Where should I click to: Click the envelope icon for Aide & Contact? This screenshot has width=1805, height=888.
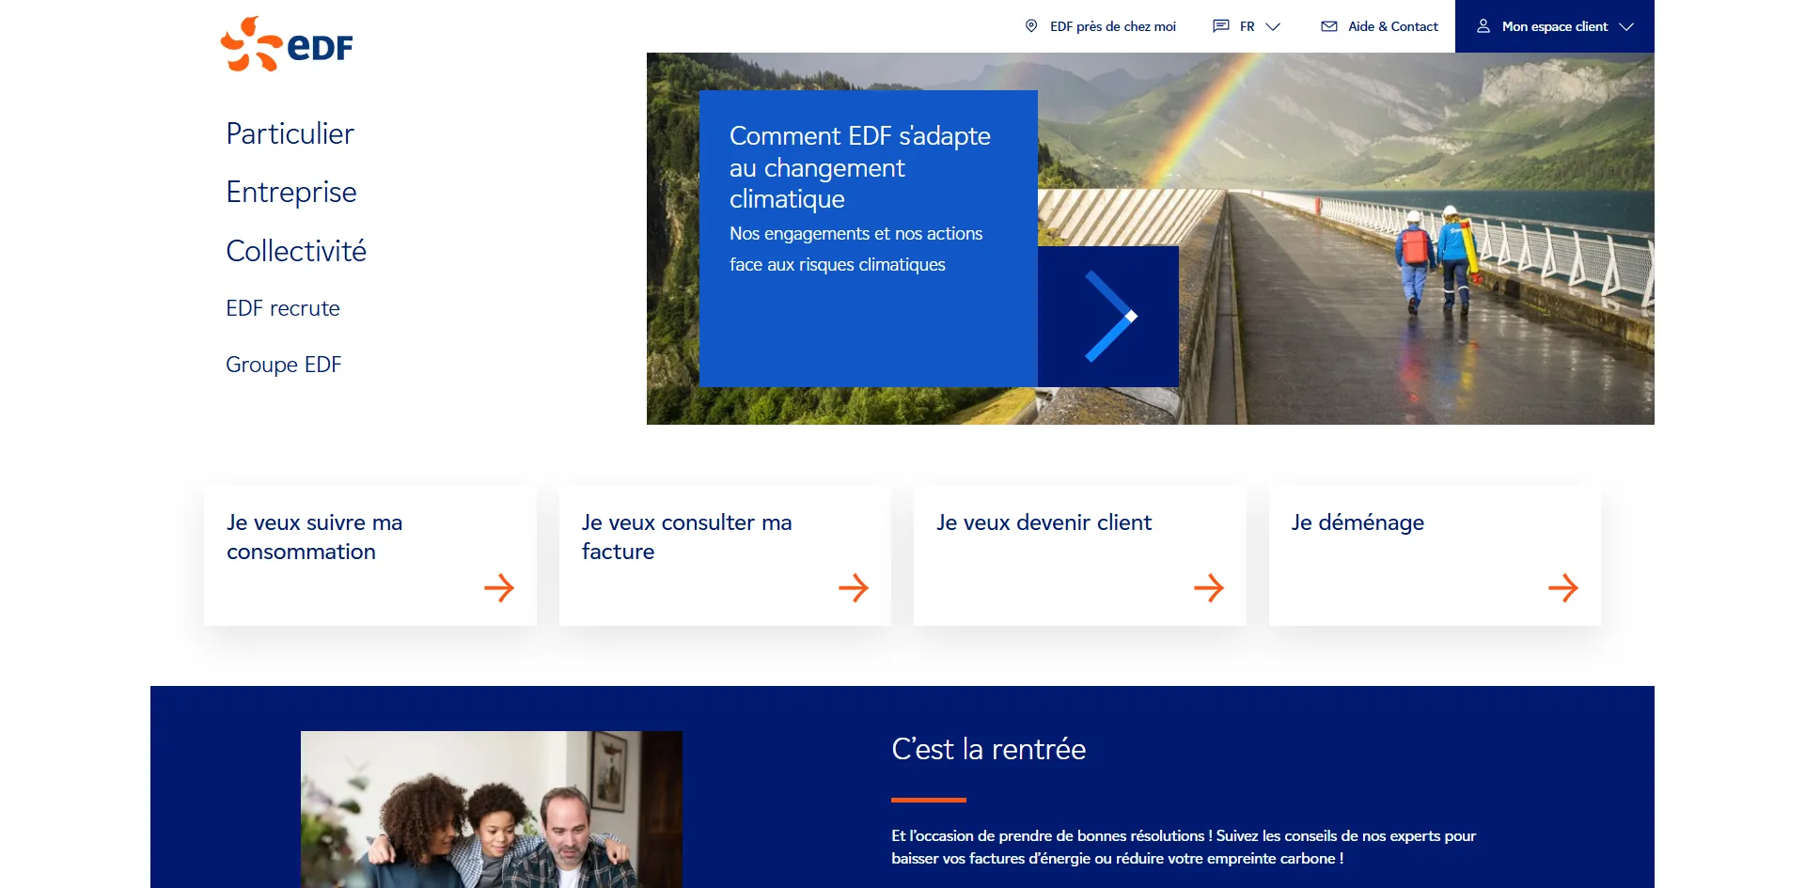pos(1329,26)
